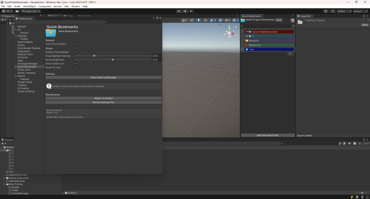Step one frame with the step button
This screenshot has width=370, height=199.
point(191,11)
